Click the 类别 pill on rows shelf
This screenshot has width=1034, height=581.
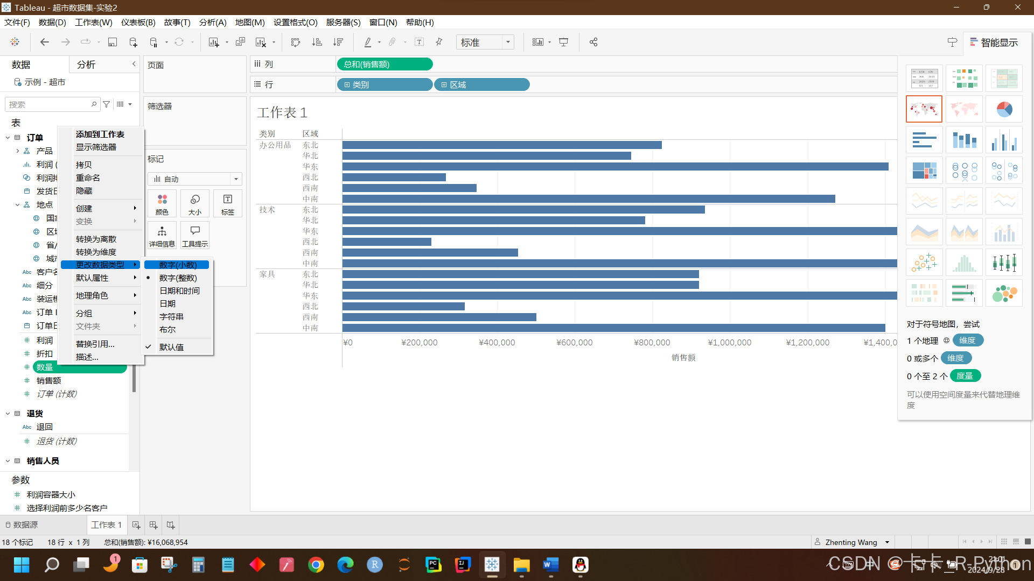point(385,84)
